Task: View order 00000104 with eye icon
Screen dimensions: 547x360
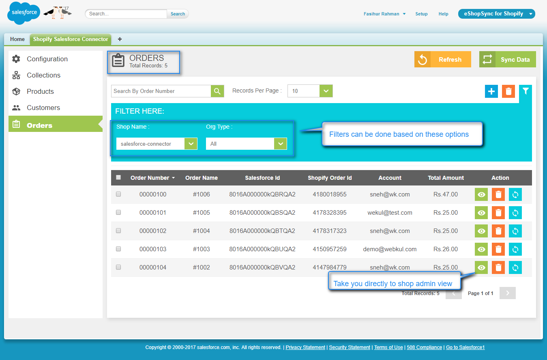Action: click(481, 267)
